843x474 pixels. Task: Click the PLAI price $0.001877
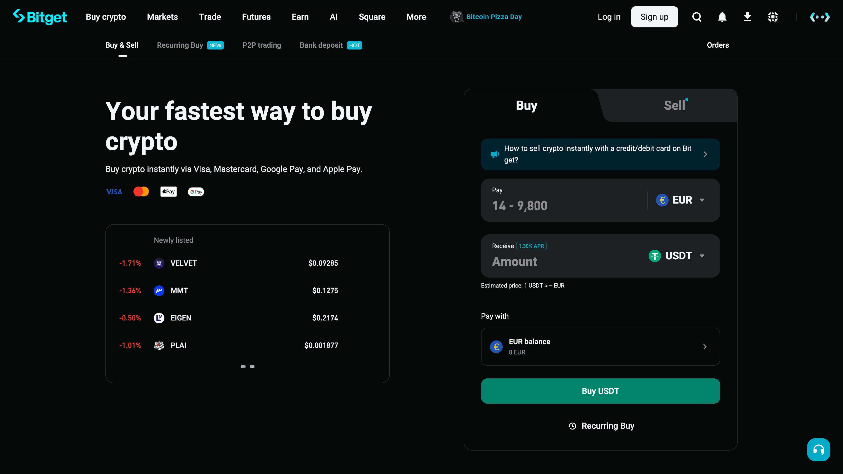pyautogui.click(x=321, y=345)
